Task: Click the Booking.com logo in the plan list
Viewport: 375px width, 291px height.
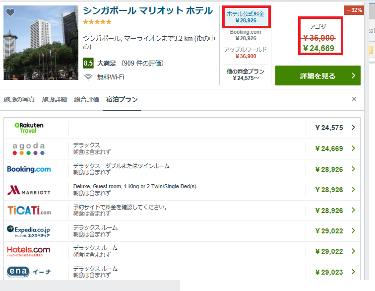Action: point(29,169)
